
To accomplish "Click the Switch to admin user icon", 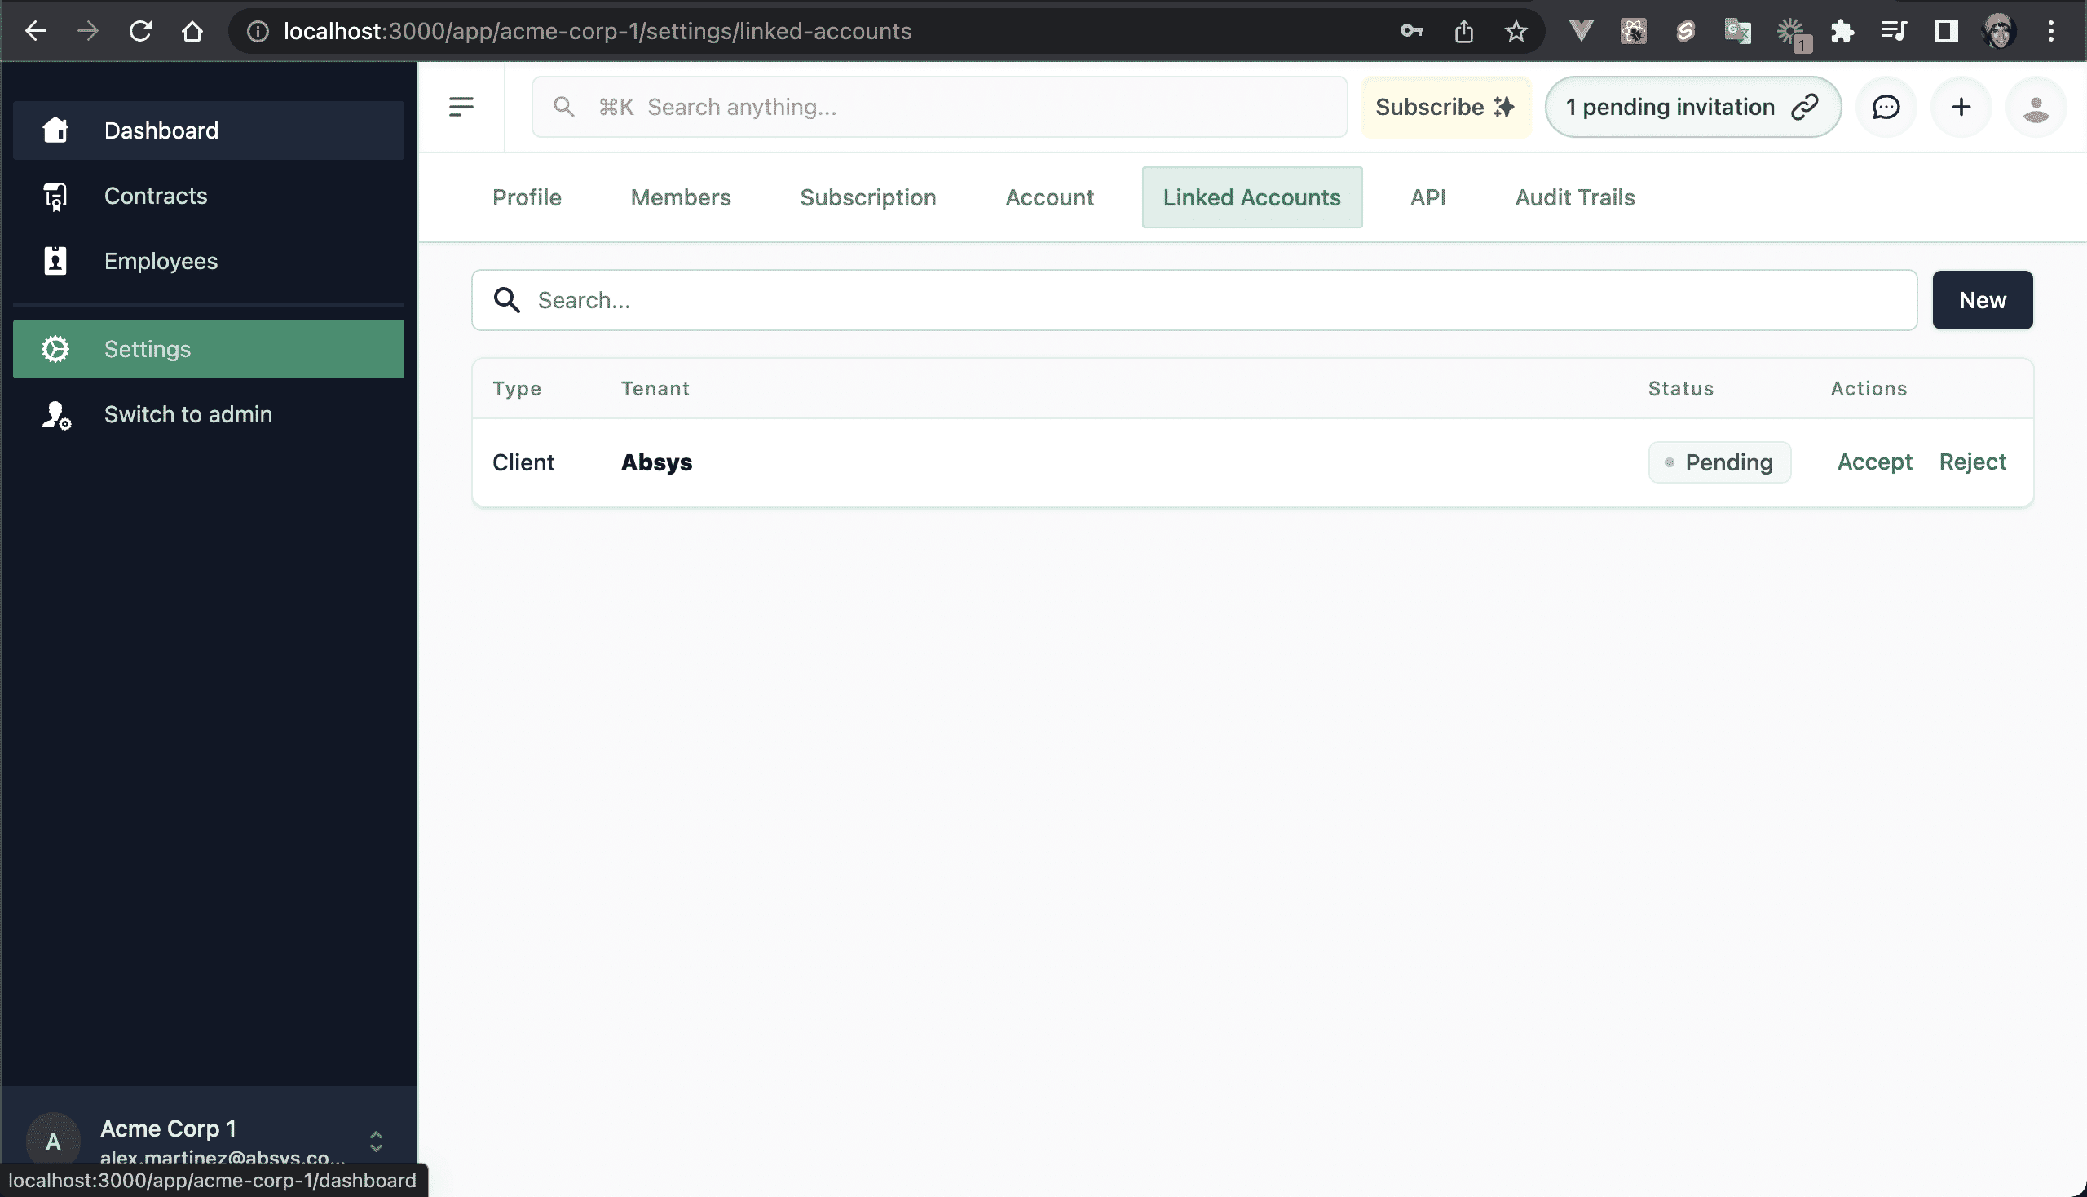I will click(x=55, y=414).
